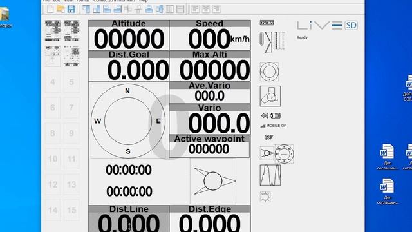The image size is (412, 232).
Task: Select the lower 00:00:00 time field
Action: (x=129, y=191)
